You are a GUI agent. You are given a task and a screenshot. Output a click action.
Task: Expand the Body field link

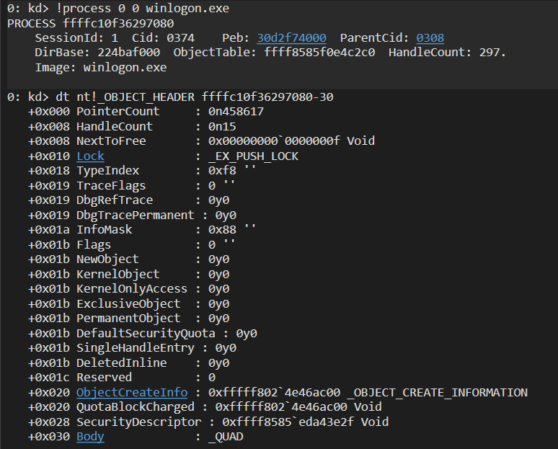(x=90, y=437)
